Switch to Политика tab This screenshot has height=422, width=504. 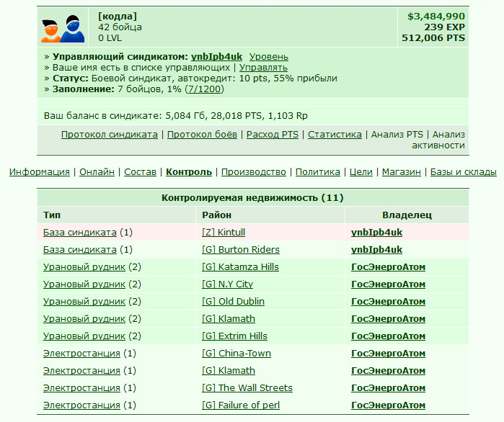pos(317,172)
